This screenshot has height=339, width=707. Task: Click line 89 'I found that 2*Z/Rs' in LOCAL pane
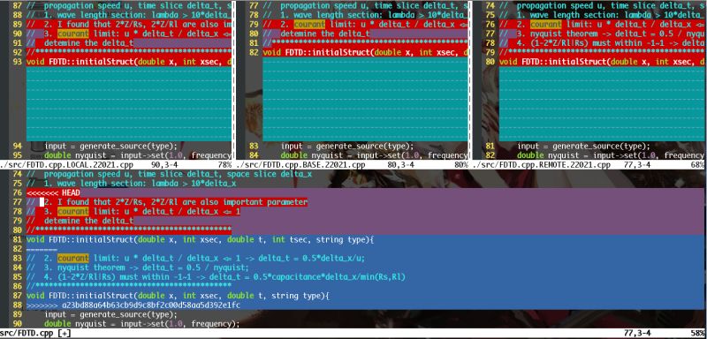(x=129, y=25)
